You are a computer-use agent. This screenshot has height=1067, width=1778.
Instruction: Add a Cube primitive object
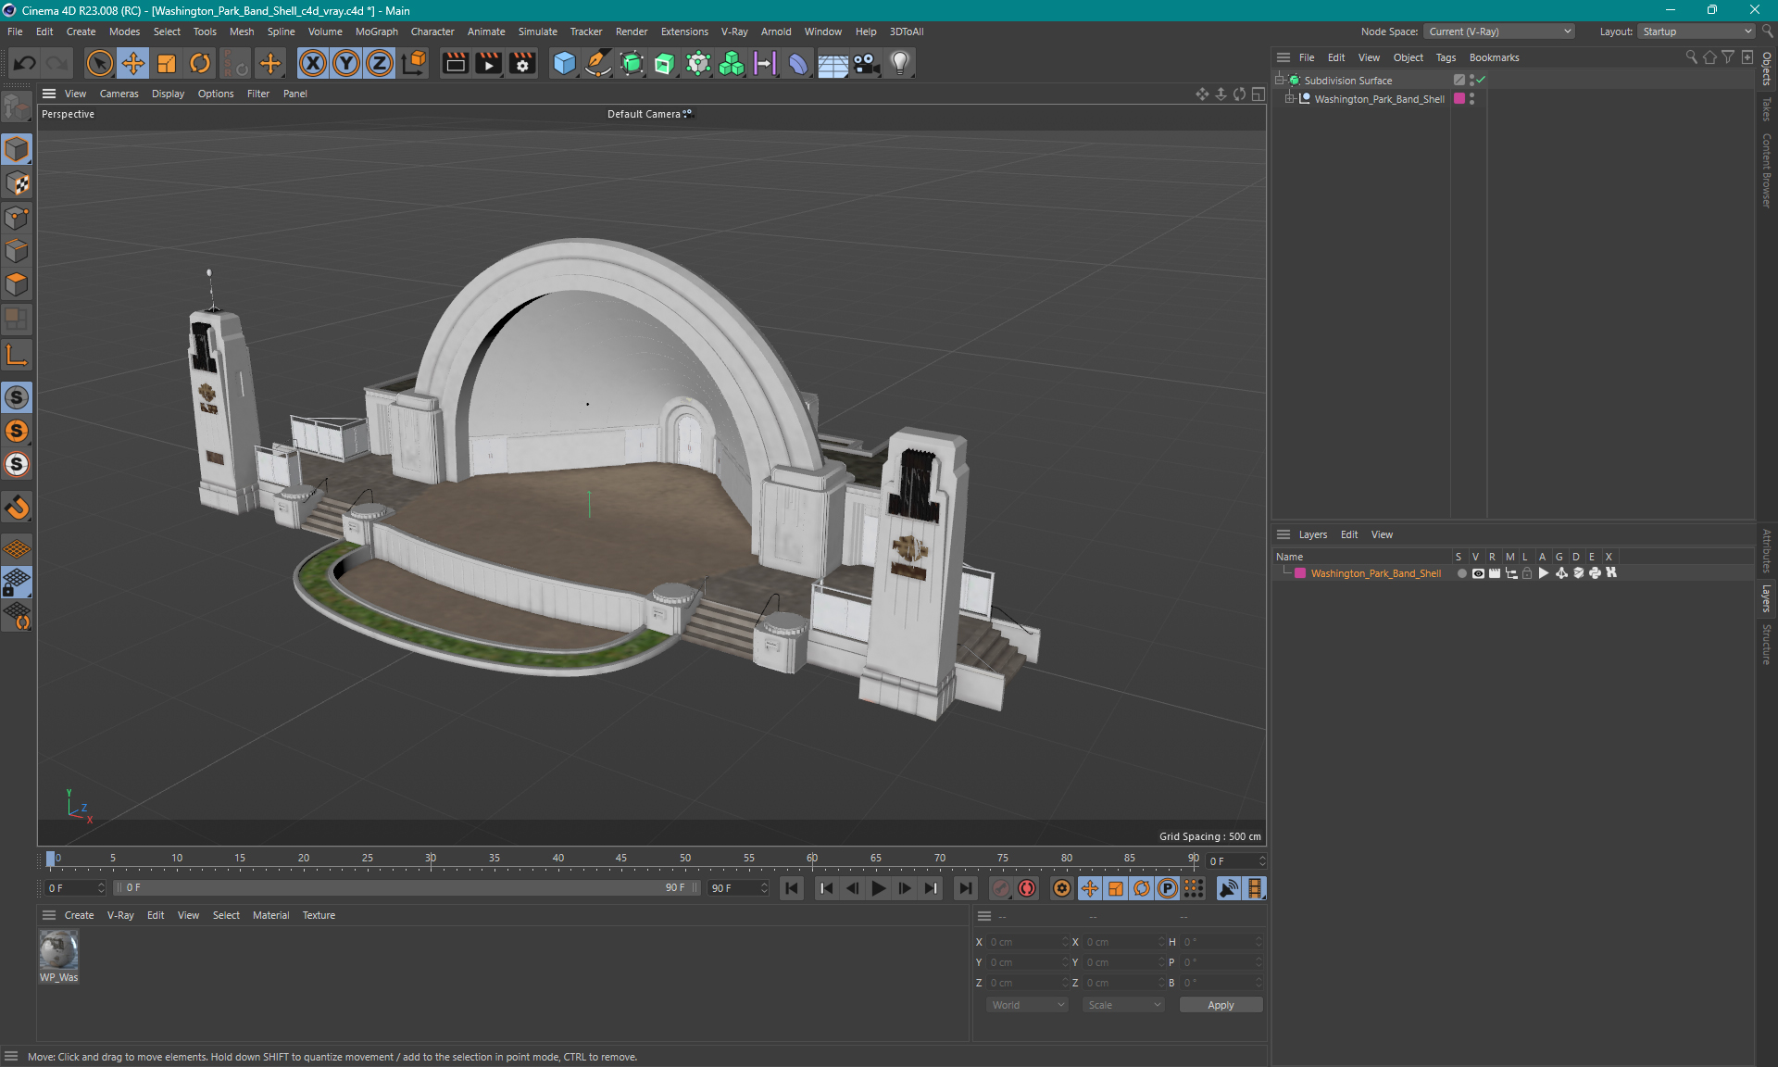[x=563, y=63]
